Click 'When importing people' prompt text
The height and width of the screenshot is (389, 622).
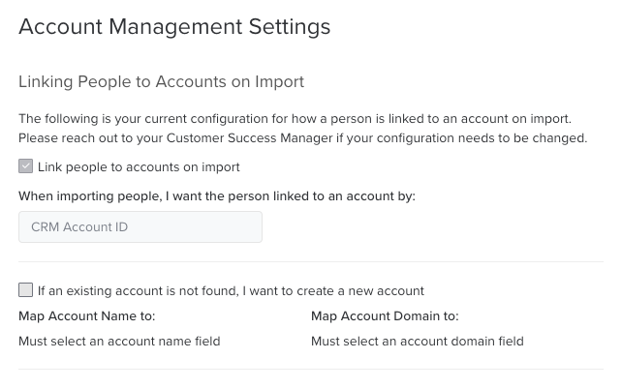pyautogui.click(x=217, y=196)
